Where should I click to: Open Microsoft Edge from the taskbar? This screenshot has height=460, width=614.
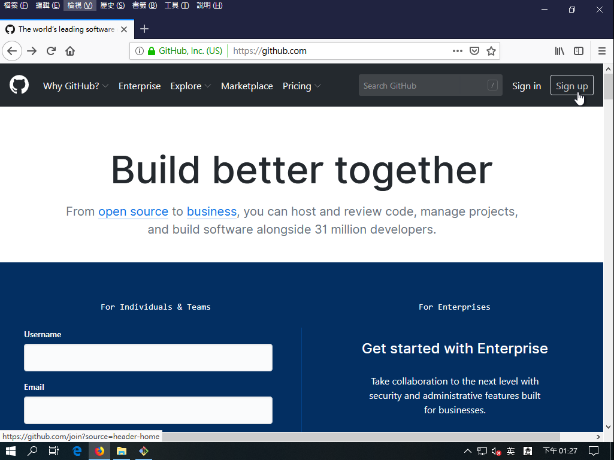[x=77, y=451]
